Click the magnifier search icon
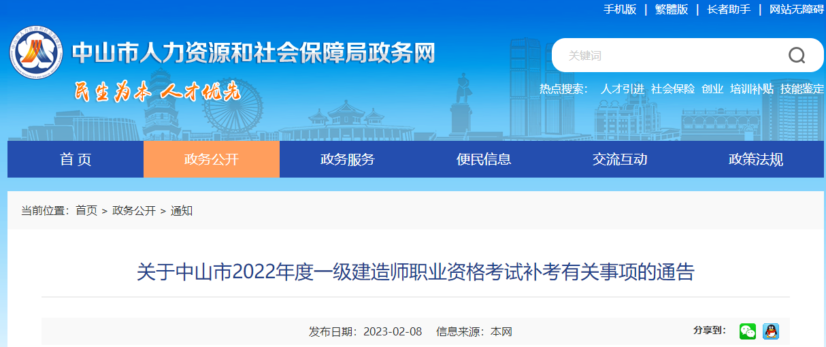This screenshot has height=347, width=826. point(797,55)
